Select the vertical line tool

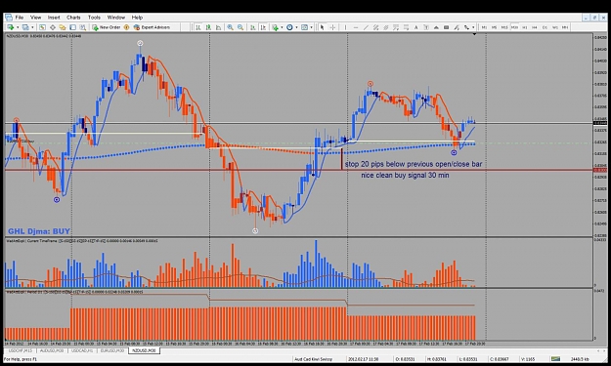[345, 27]
